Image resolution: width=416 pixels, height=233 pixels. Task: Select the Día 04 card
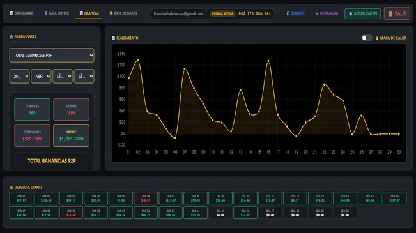(x=96, y=198)
